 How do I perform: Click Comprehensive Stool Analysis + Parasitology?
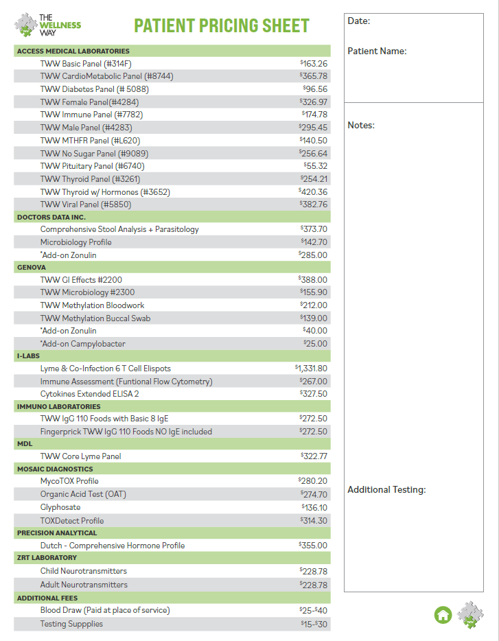click(119, 229)
